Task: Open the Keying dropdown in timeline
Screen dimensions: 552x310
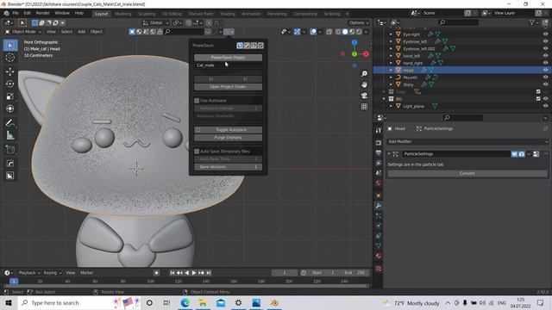Action: point(53,273)
